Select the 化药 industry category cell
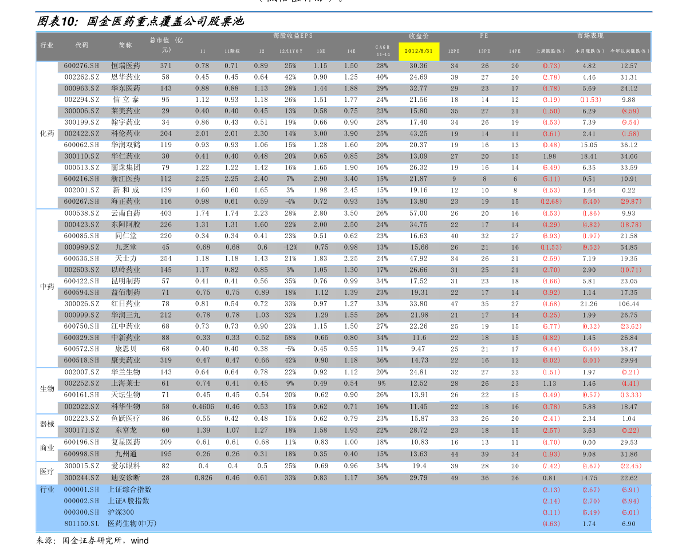Image resolution: width=682 pixels, height=557 pixels. [47, 134]
